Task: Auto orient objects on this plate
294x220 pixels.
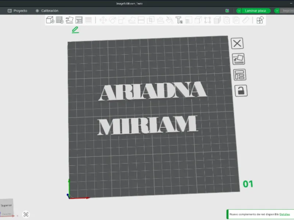Action: point(239,59)
